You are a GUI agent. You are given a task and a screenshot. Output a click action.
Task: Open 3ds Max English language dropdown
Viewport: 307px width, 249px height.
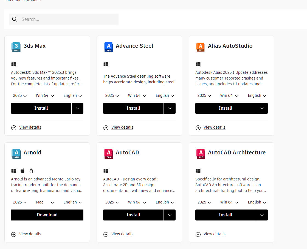(x=72, y=95)
